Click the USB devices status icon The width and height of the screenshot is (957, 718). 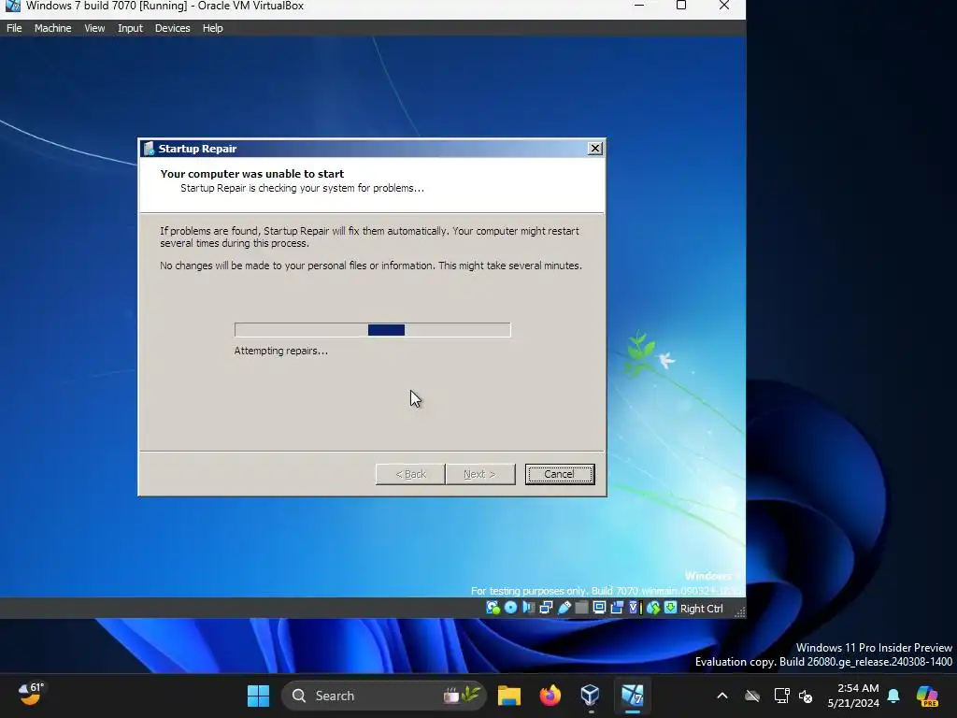564,608
